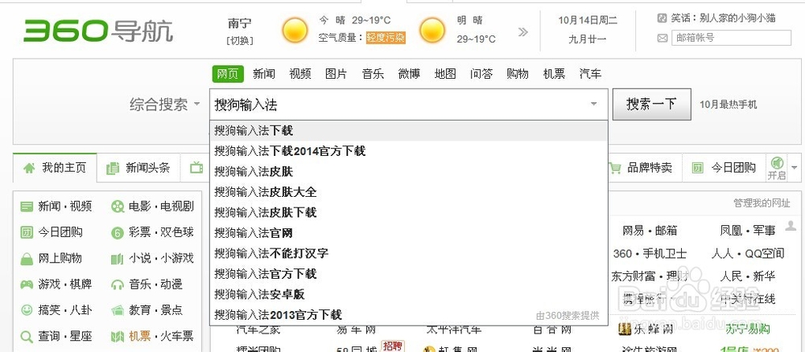Choose suggestion 搜狗输入法下载
This screenshot has height=352, width=805.
coord(409,131)
